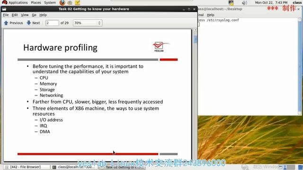
Task: Open the View menu in document viewer
Action: coord(25,15)
